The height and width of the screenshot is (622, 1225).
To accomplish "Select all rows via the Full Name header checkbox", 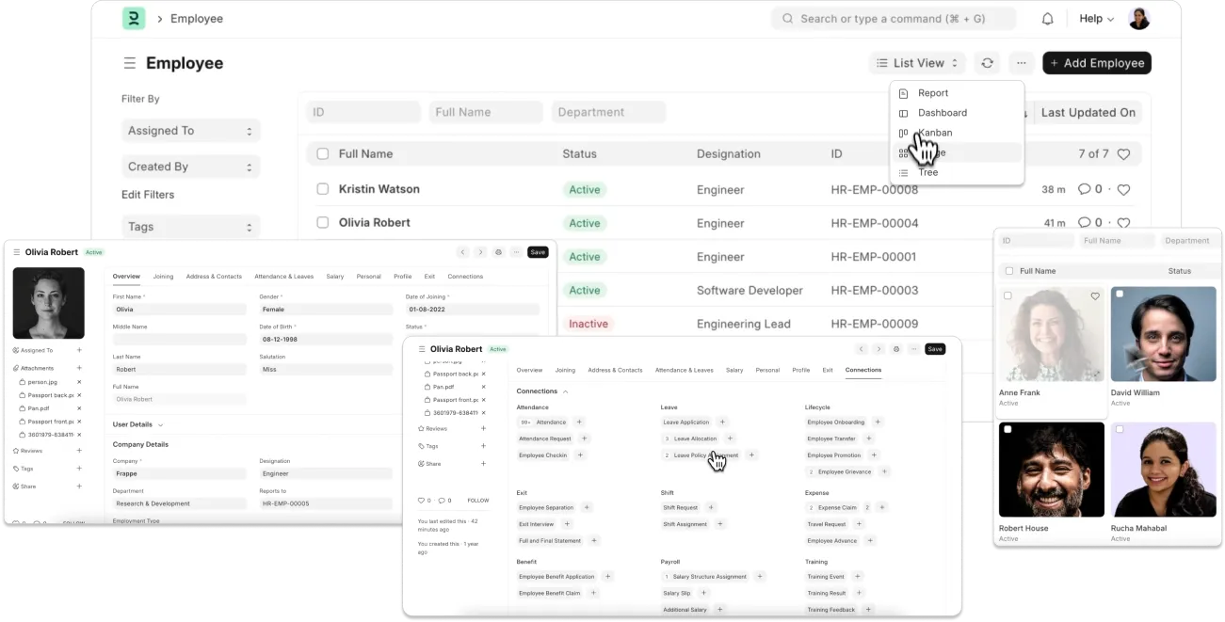I will pyautogui.click(x=324, y=152).
